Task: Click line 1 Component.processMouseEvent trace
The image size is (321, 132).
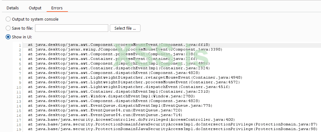Action: click(119, 45)
